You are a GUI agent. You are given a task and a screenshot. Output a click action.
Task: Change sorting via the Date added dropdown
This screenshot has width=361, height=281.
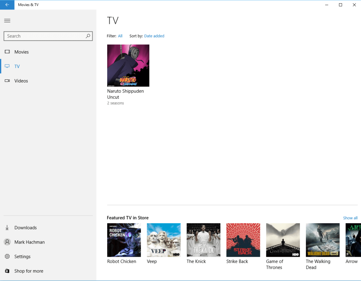click(x=154, y=36)
